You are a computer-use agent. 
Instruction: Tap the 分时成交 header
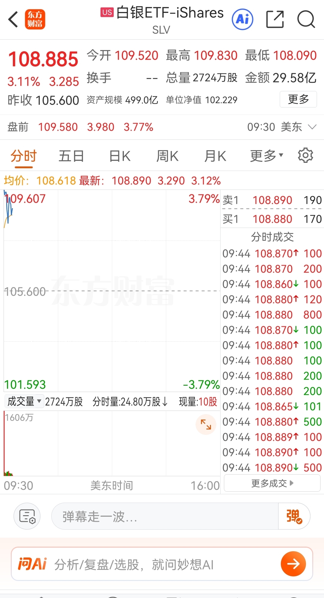tap(272, 237)
